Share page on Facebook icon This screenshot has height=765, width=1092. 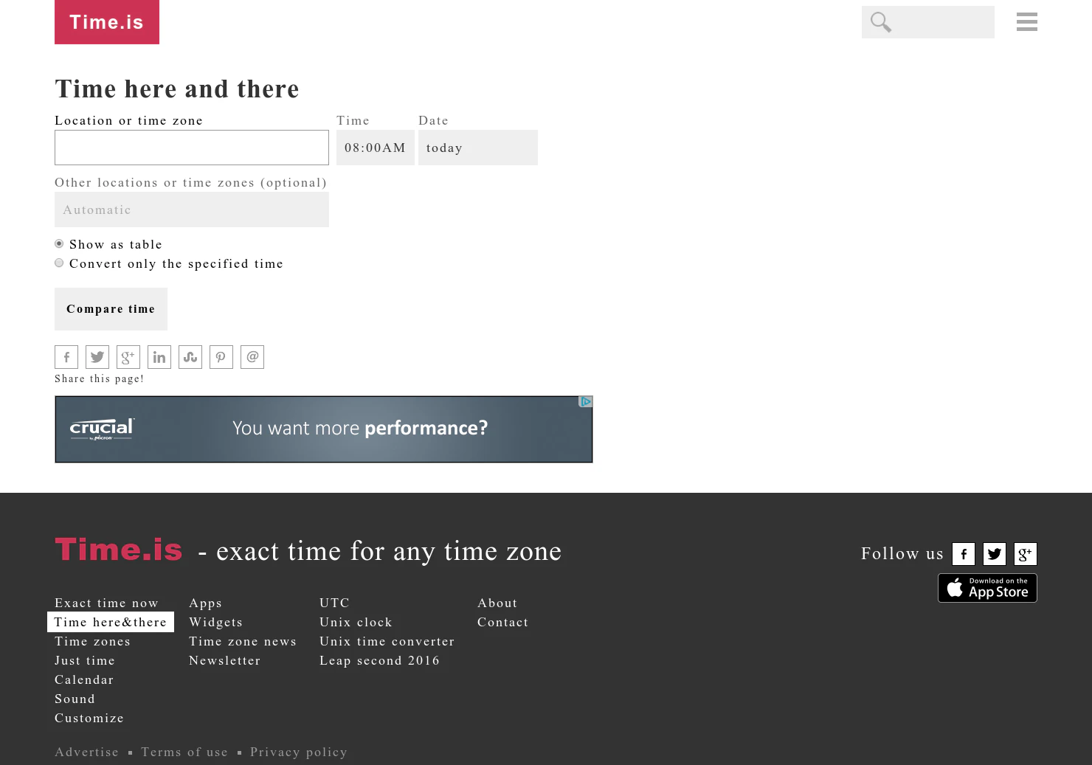[x=66, y=357]
